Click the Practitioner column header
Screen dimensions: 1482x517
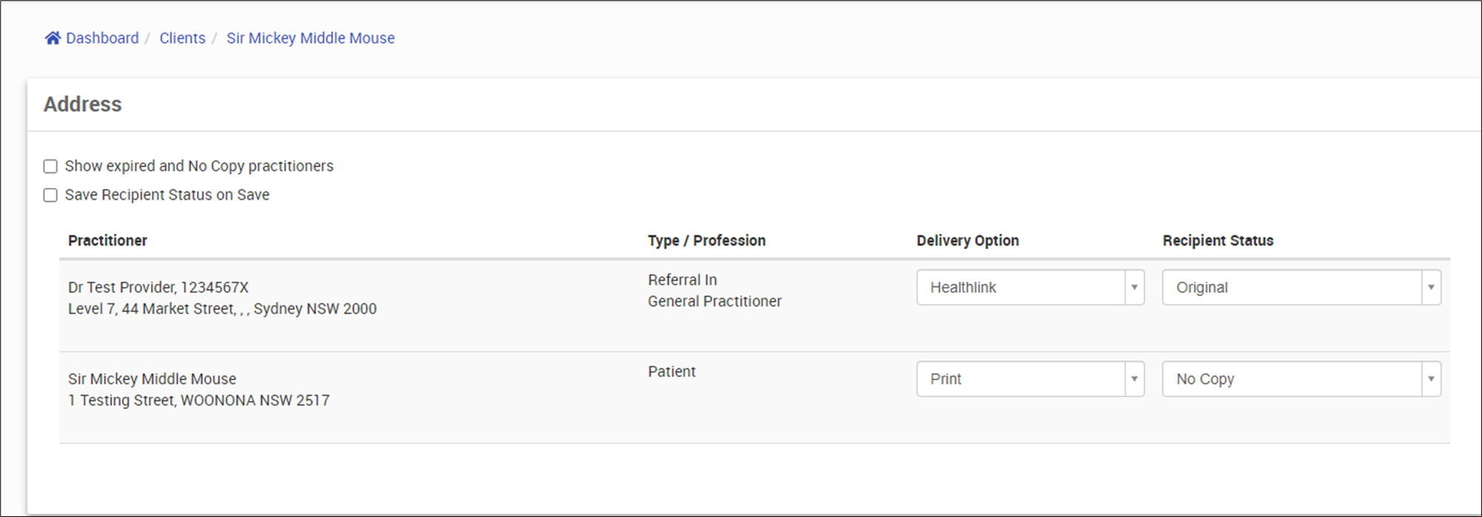[107, 240]
